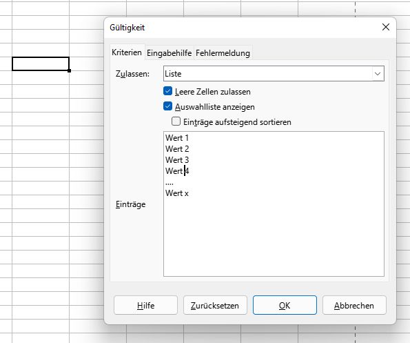Click the Wert x entry line
Screen dimensions: 410x343
(177, 193)
